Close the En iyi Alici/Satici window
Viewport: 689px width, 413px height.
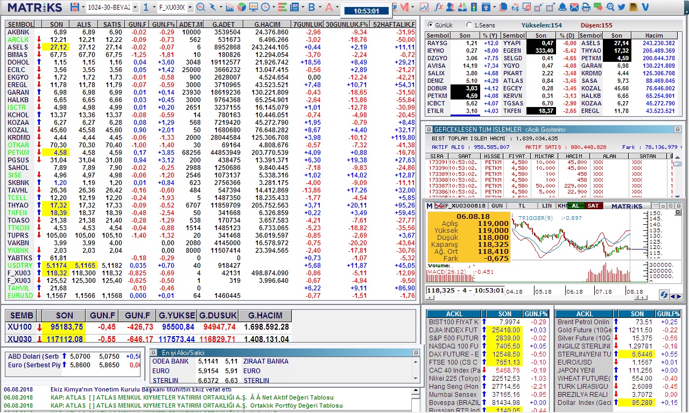point(416,352)
